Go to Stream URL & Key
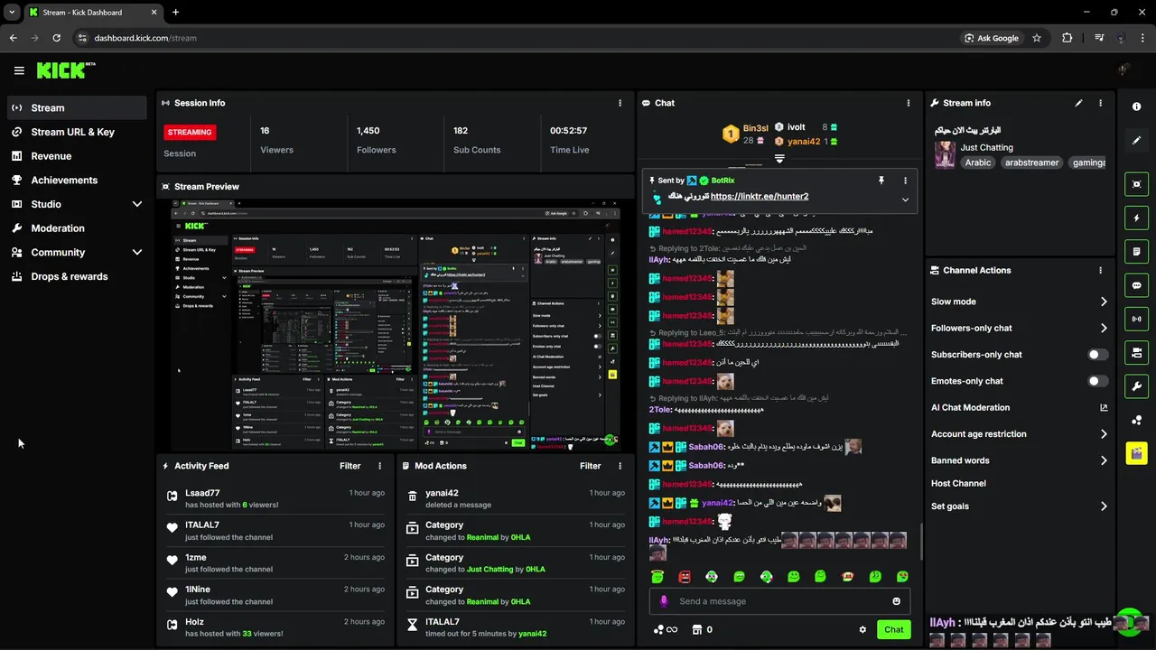 coord(76,132)
